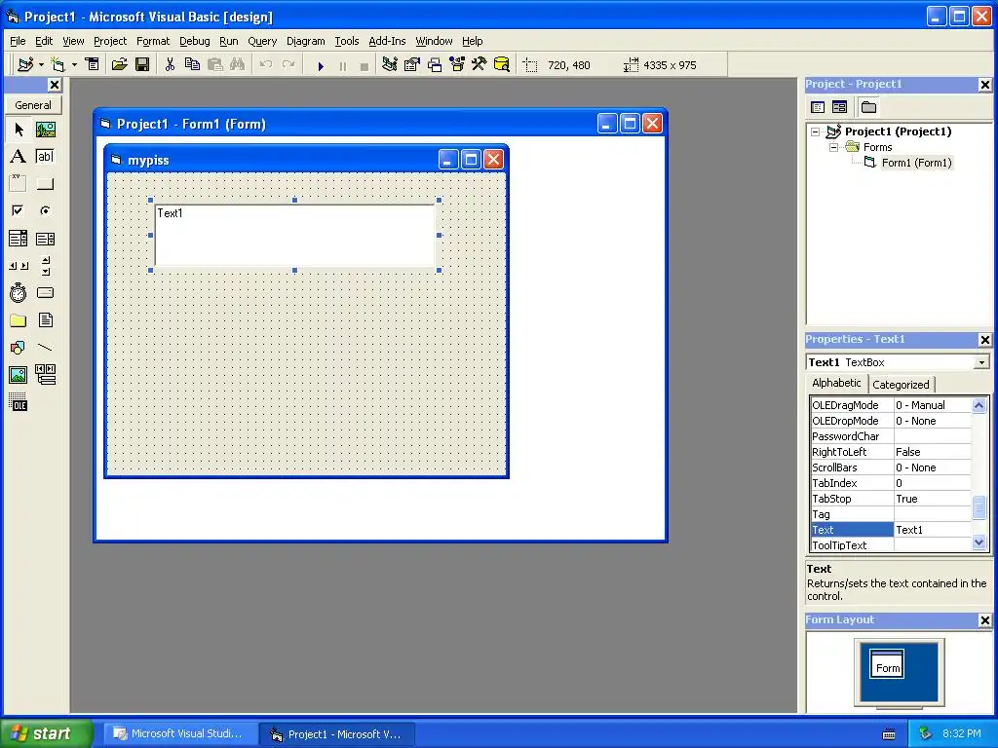The image size is (998, 748).
Task: Select the ListBox control tool
Action: pos(45,239)
